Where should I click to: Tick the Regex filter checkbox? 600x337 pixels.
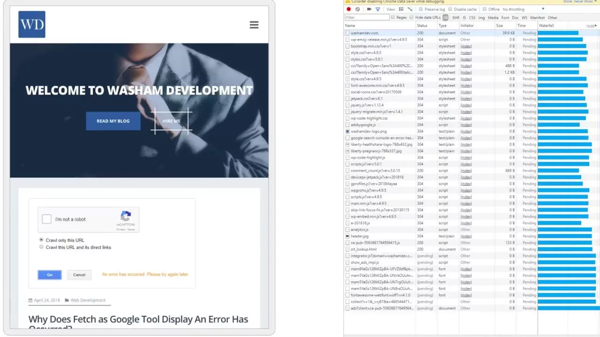393,17
